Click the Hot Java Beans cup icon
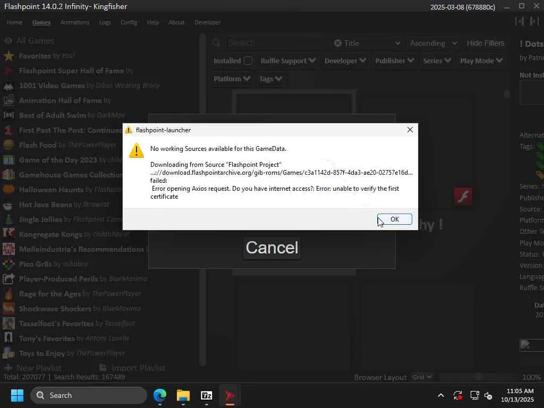The width and height of the screenshot is (544, 408). point(8,205)
